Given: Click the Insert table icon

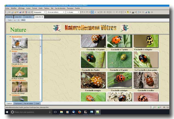Looking at the screenshot, I should [x=138, y=12].
